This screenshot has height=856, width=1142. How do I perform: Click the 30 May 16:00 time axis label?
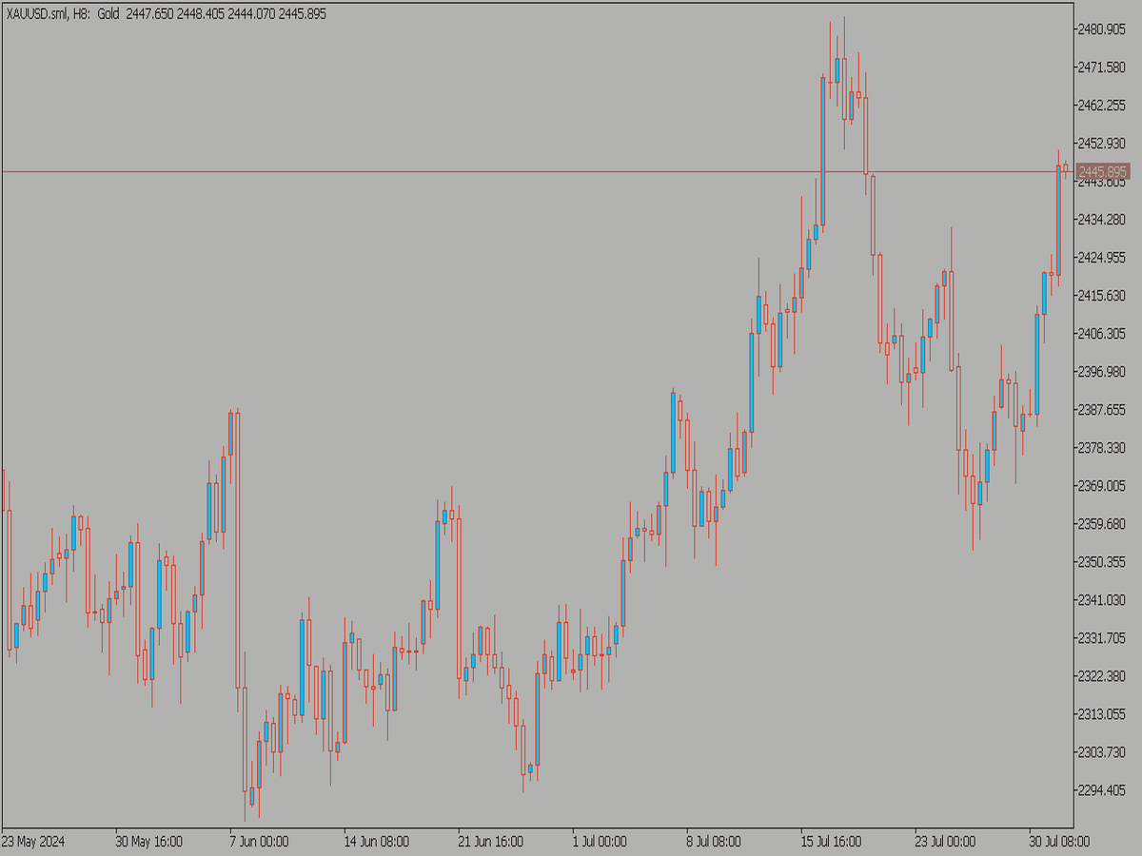148,842
